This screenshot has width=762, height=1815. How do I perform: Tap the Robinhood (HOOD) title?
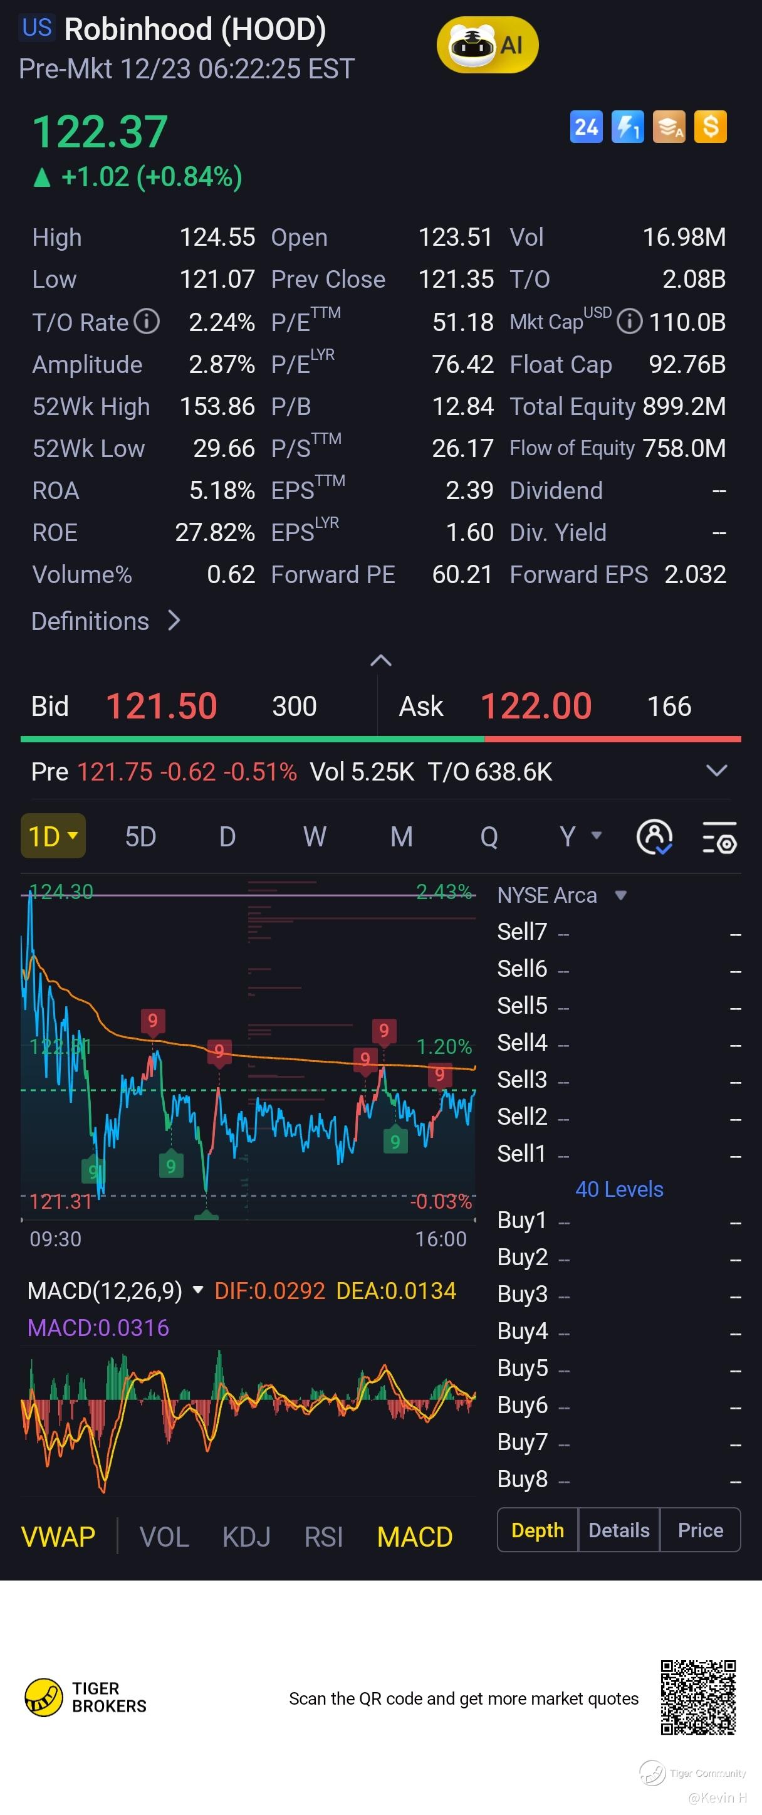point(195,29)
